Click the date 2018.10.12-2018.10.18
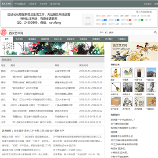This screenshot has height=158, width=158. [91, 83]
